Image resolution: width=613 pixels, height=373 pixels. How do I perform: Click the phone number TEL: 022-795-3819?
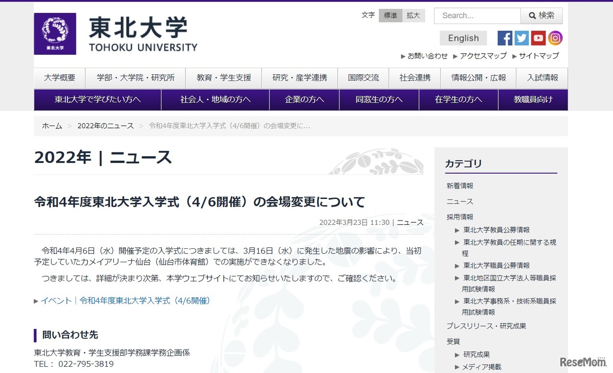[x=74, y=364]
